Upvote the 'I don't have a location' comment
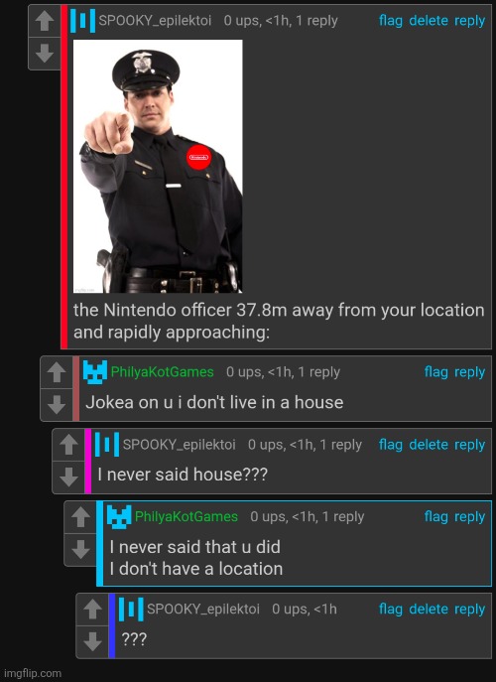The height and width of the screenshot is (682, 496). (80, 517)
